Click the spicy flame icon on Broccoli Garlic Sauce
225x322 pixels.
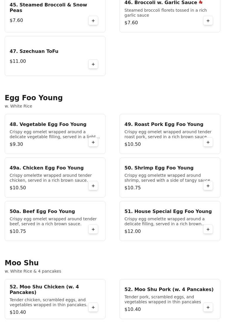201,2
